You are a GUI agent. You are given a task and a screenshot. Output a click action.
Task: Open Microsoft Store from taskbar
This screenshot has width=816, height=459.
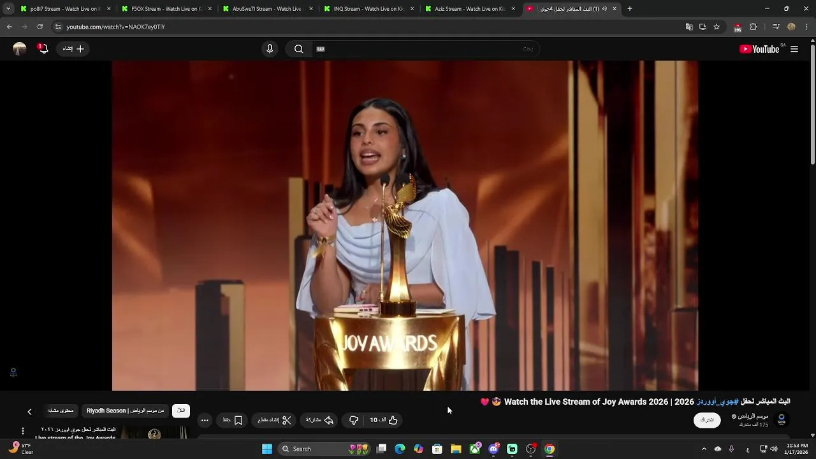tap(437, 449)
